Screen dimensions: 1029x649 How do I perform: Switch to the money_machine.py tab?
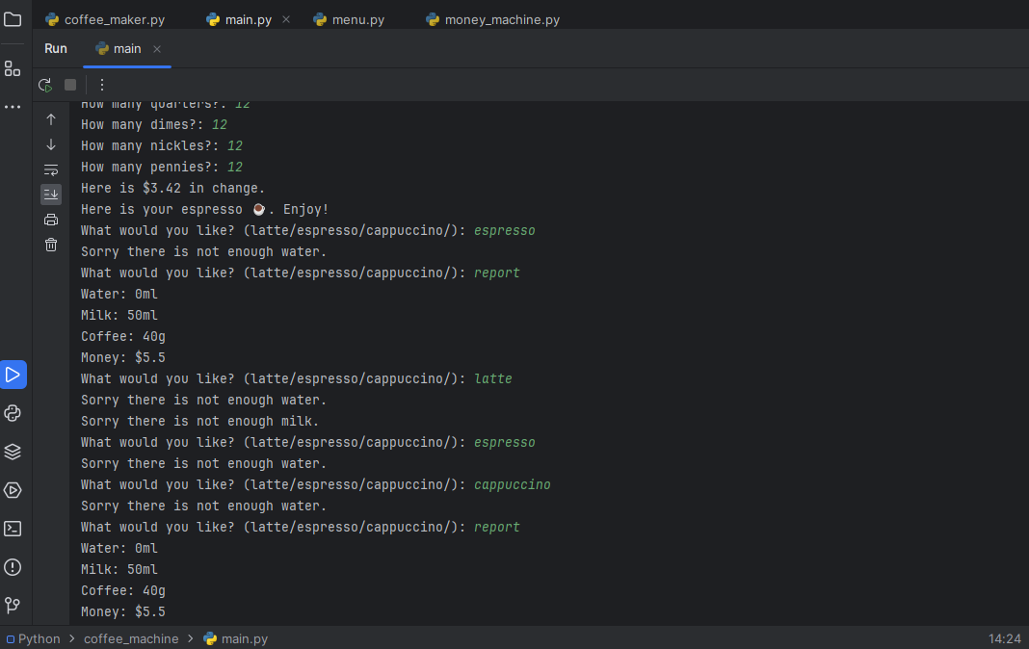tap(501, 19)
